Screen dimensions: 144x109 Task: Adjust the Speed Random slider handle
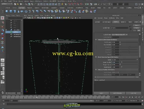pos(122,62)
